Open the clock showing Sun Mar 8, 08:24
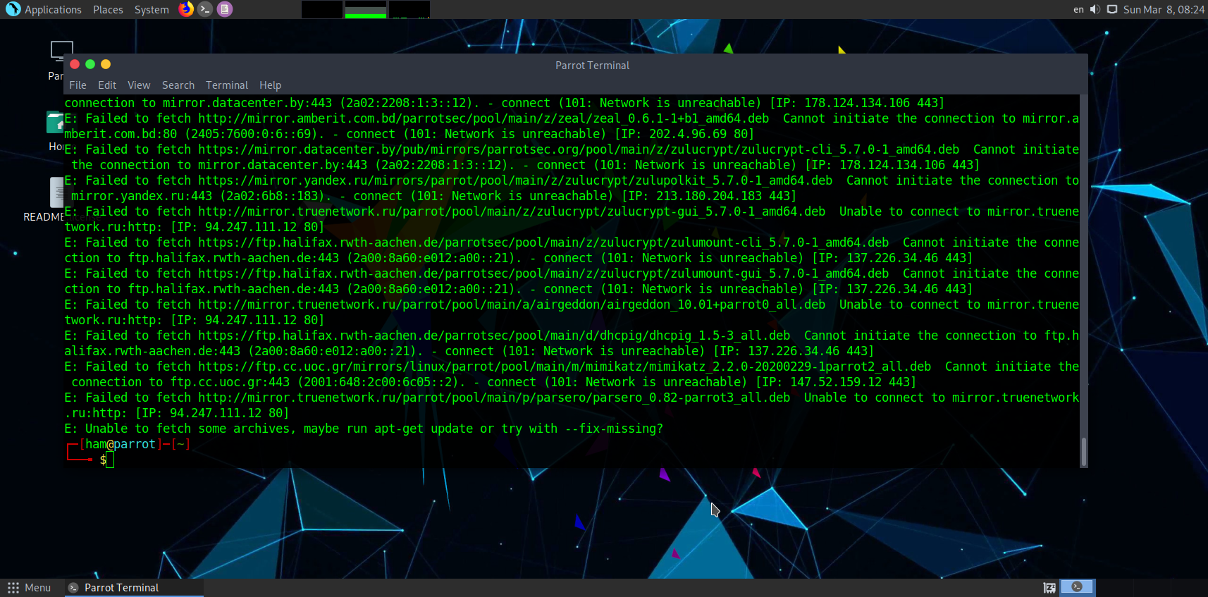The width and height of the screenshot is (1208, 597). 1164,10
